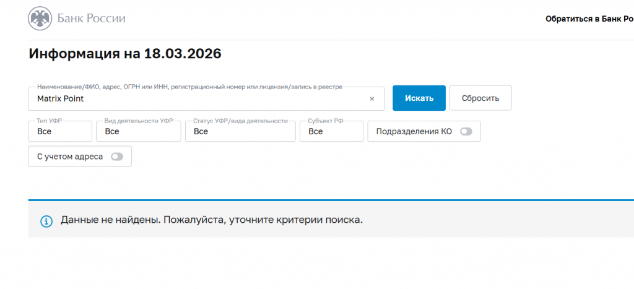This screenshot has height=289, width=634.
Task: Click the info icon in the notification bar
Action: tap(46, 221)
